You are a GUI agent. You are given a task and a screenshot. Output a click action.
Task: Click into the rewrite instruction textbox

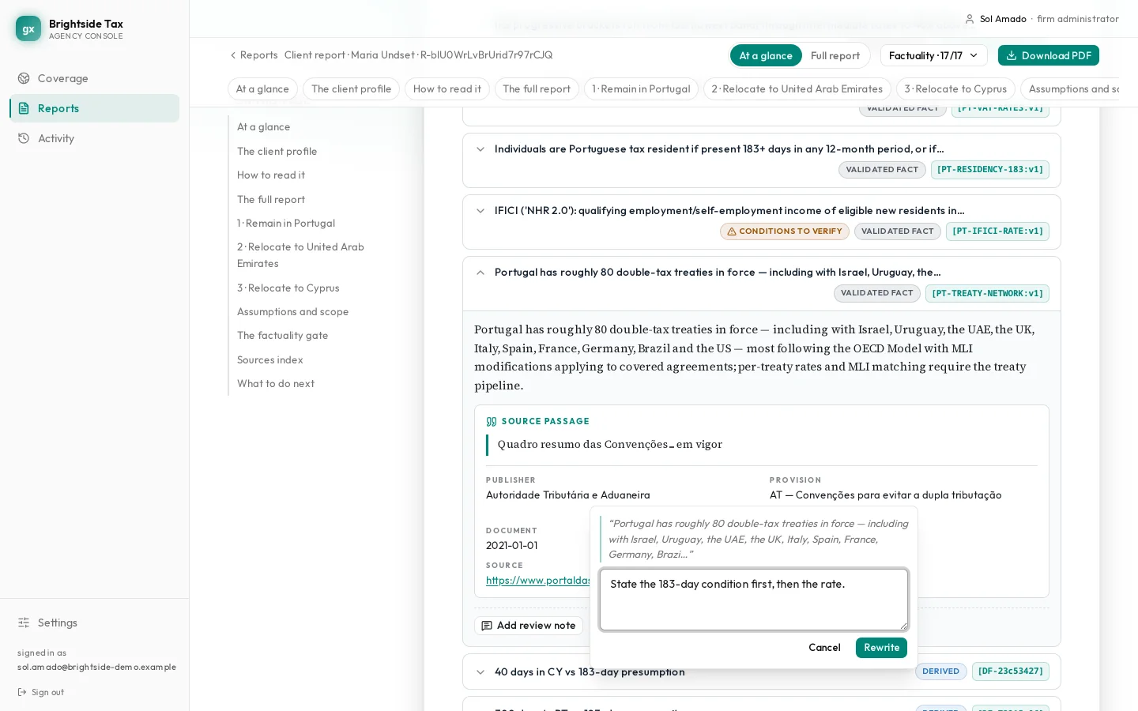click(x=754, y=600)
